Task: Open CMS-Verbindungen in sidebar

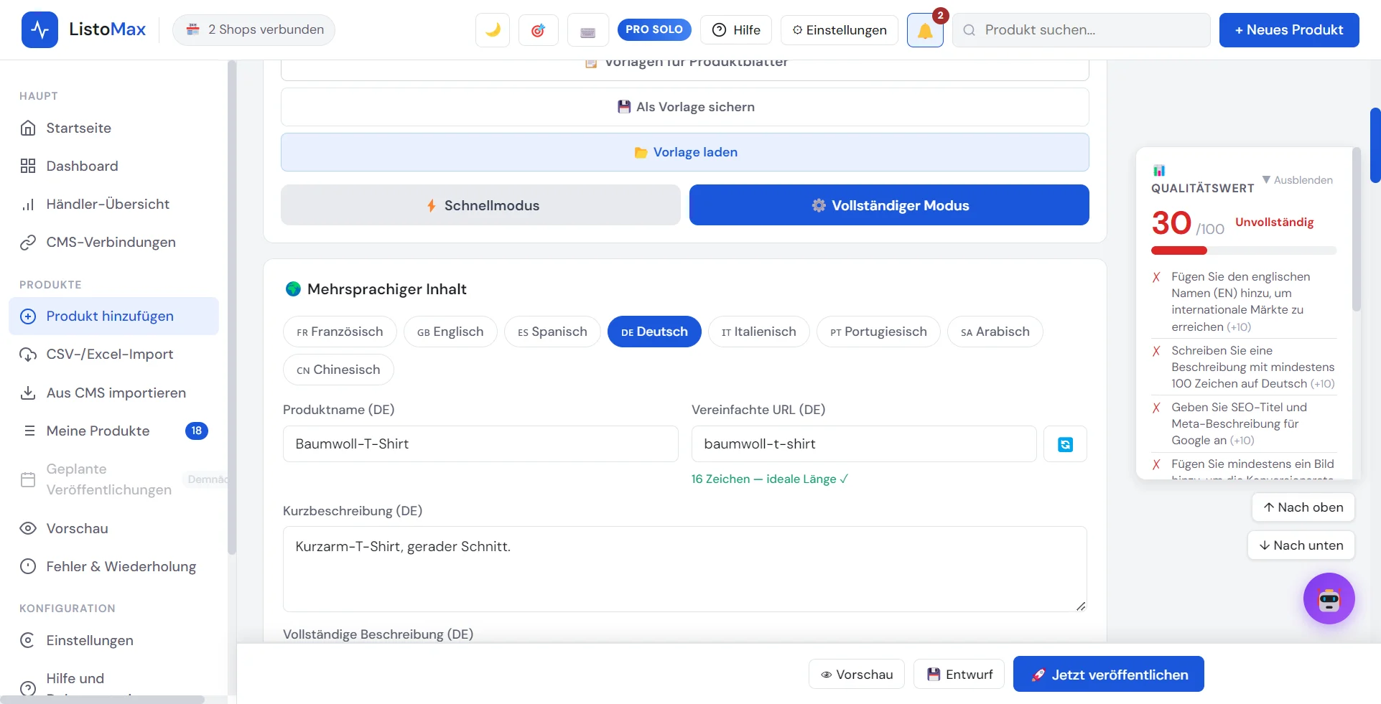Action: 113,242
